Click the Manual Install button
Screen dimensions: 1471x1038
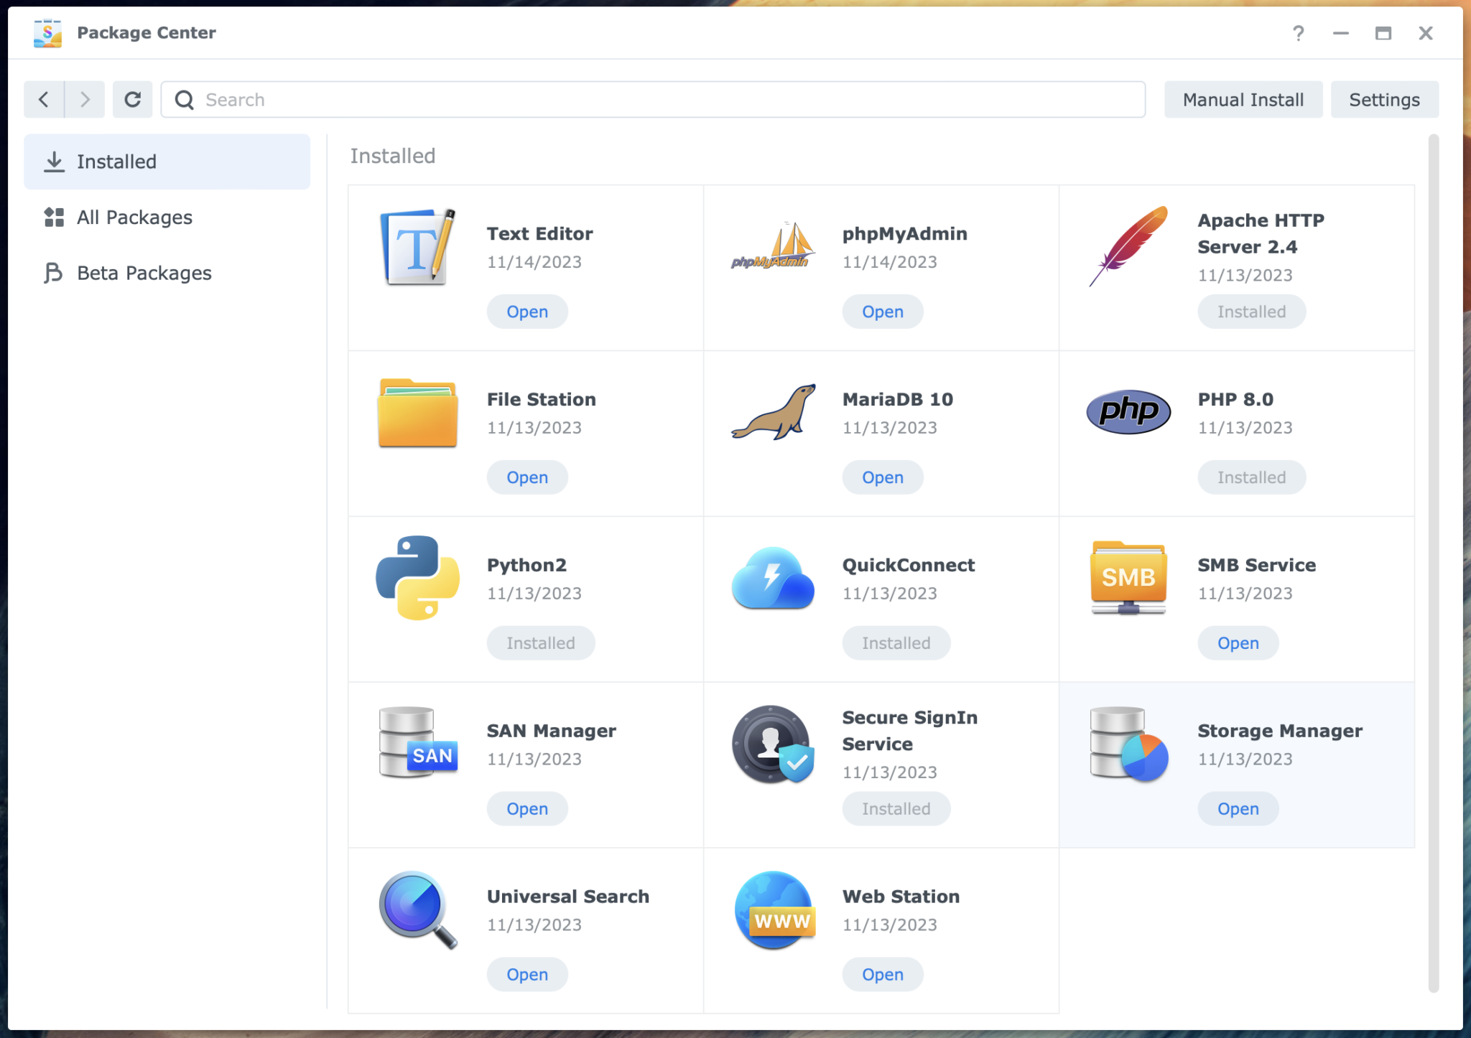click(1243, 99)
